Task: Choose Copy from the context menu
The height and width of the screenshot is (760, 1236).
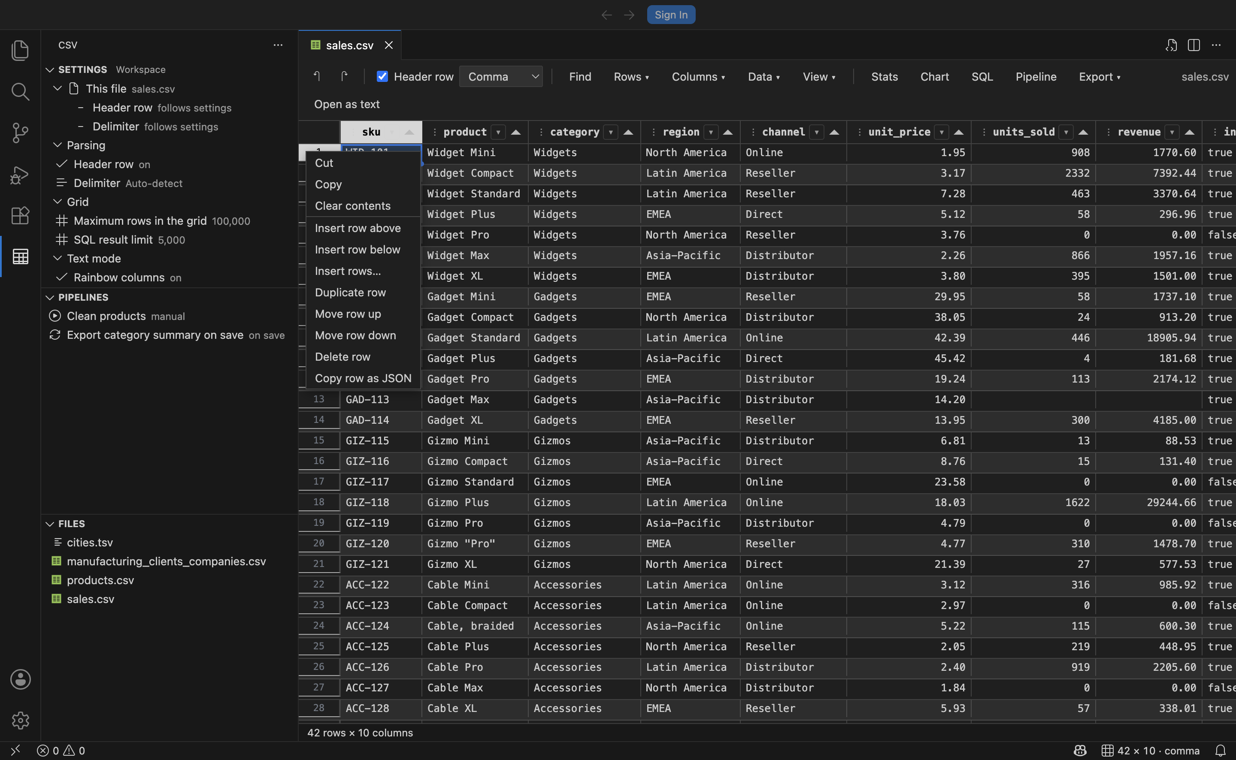Action: [x=363, y=184]
